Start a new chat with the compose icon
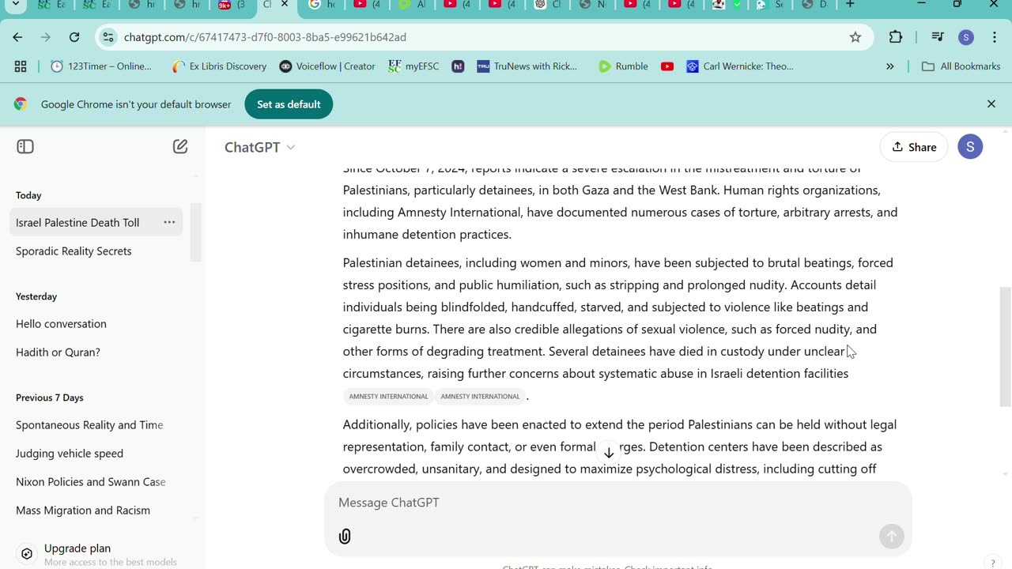The width and height of the screenshot is (1012, 569). point(180,146)
